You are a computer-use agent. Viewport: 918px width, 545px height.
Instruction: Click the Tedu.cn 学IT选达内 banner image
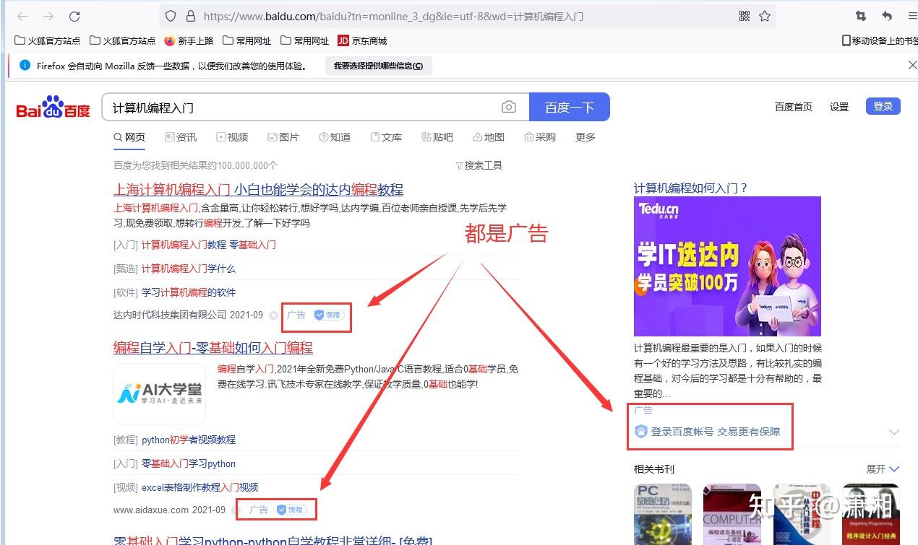tap(727, 266)
